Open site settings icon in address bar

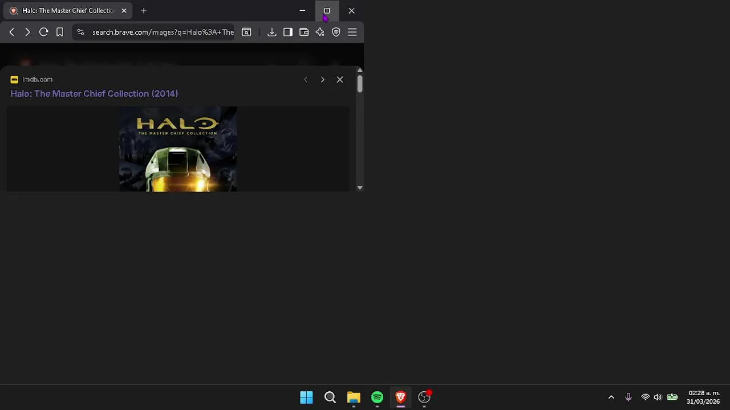tap(80, 32)
